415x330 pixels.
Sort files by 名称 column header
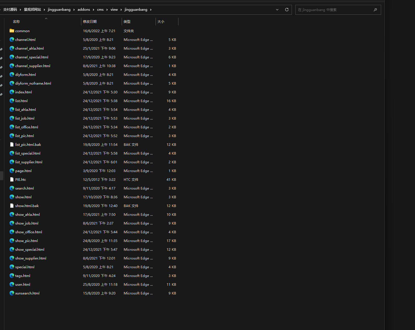pos(16,21)
